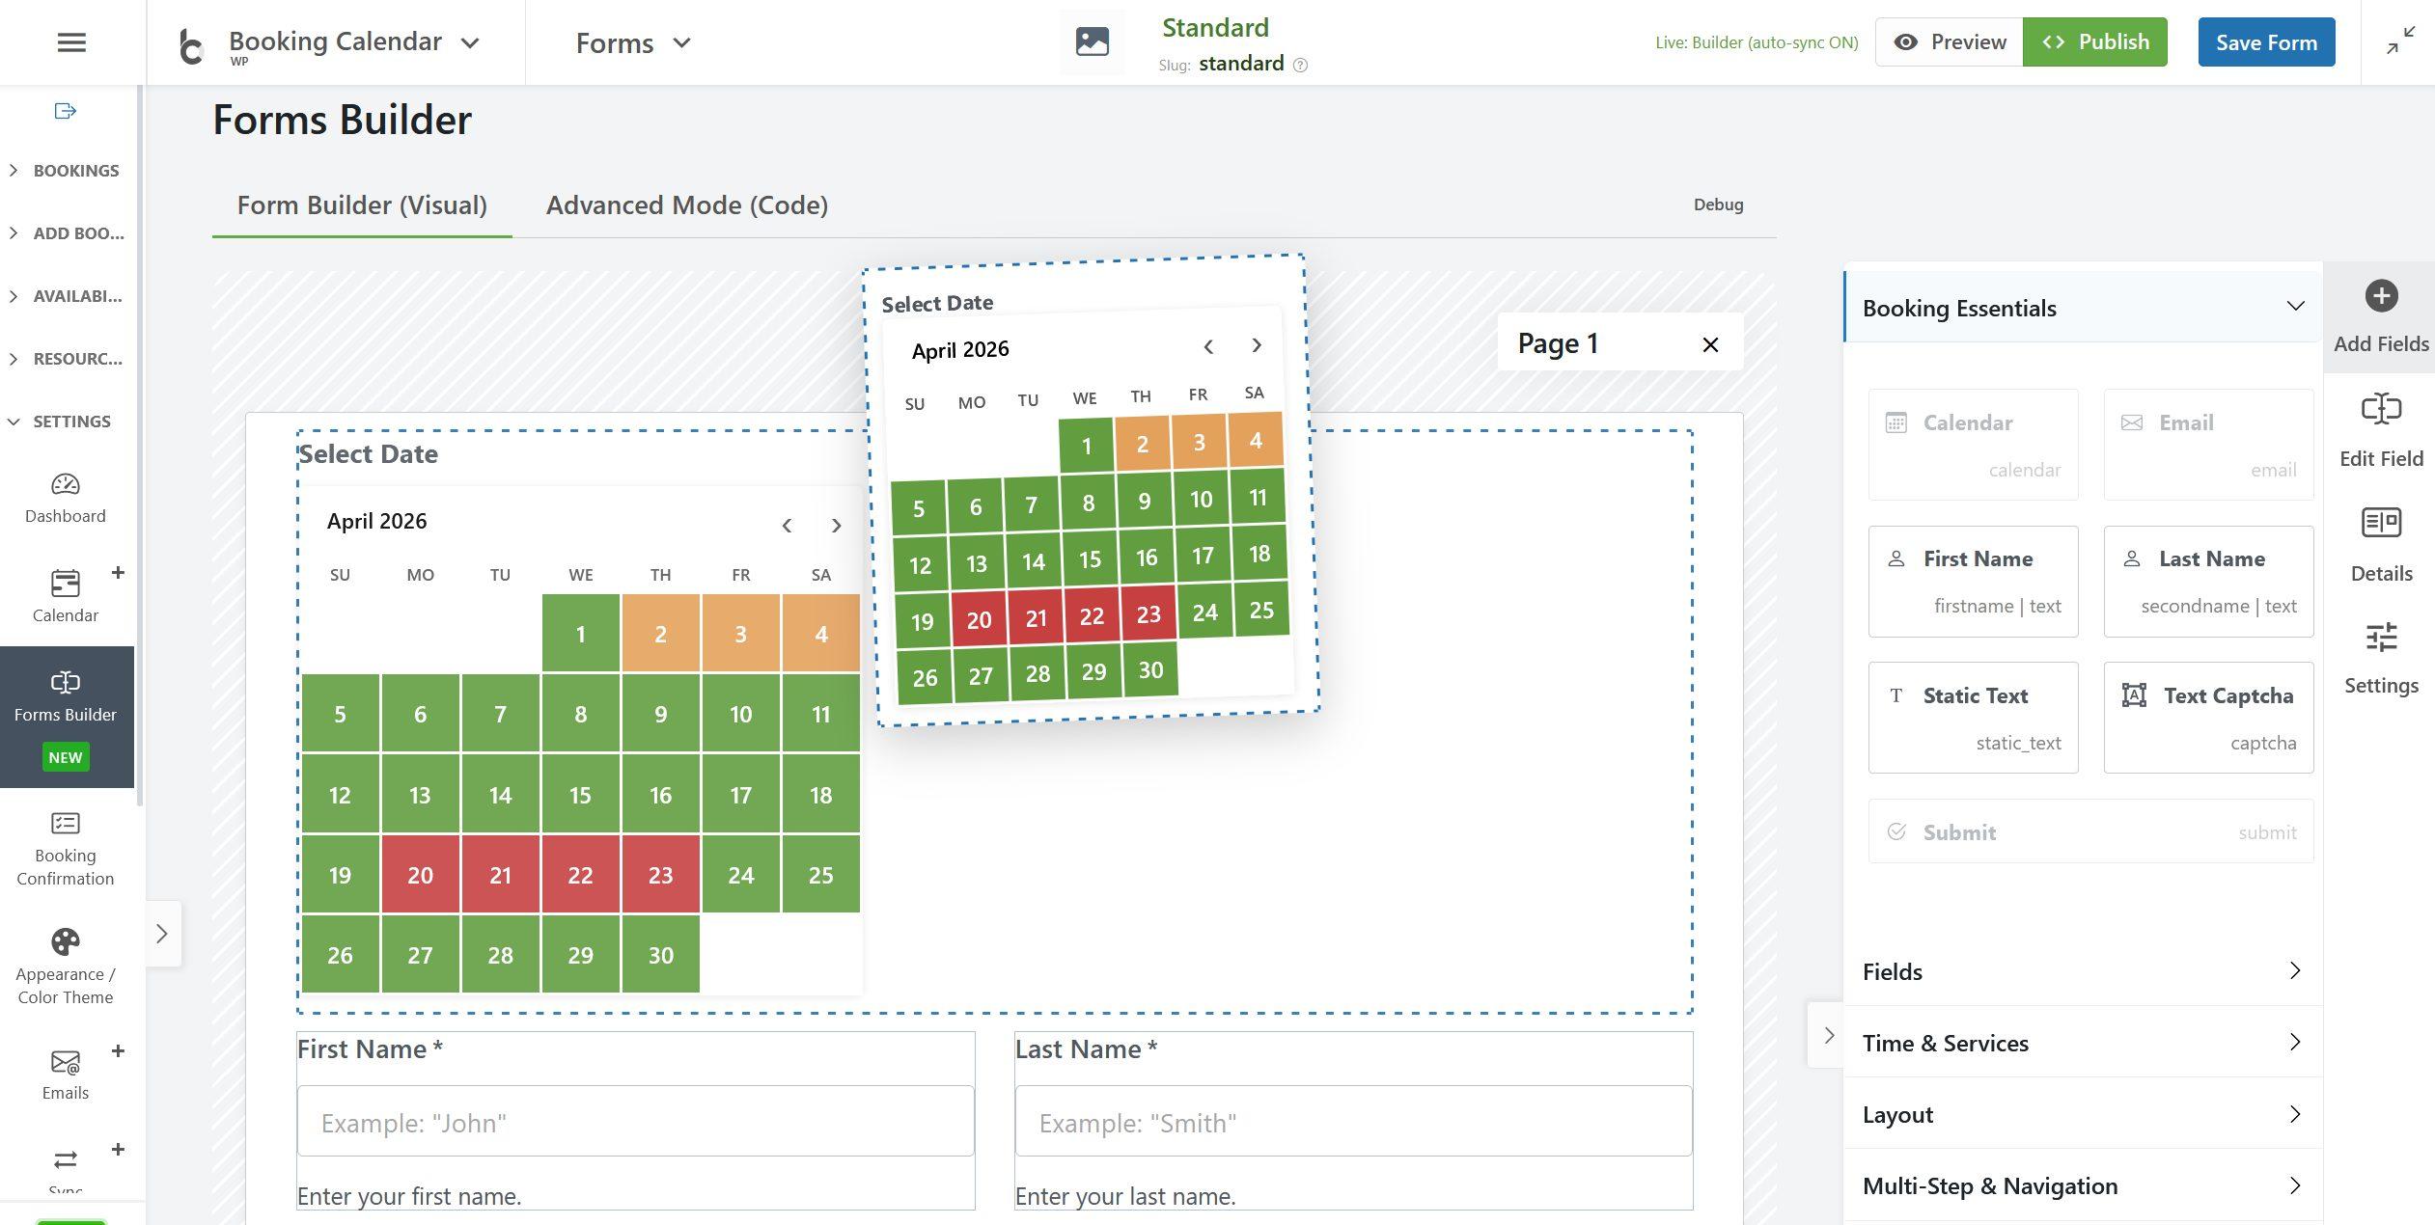This screenshot has width=2435, height=1225.
Task: Open the Forms dropdown
Action: coord(632,43)
